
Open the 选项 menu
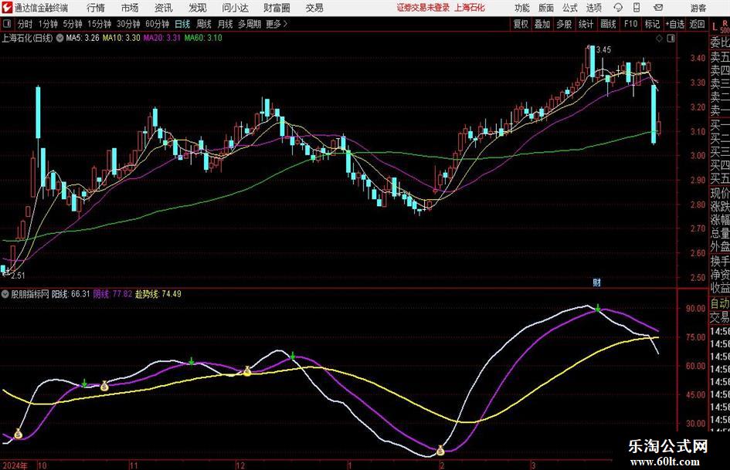pos(593,8)
